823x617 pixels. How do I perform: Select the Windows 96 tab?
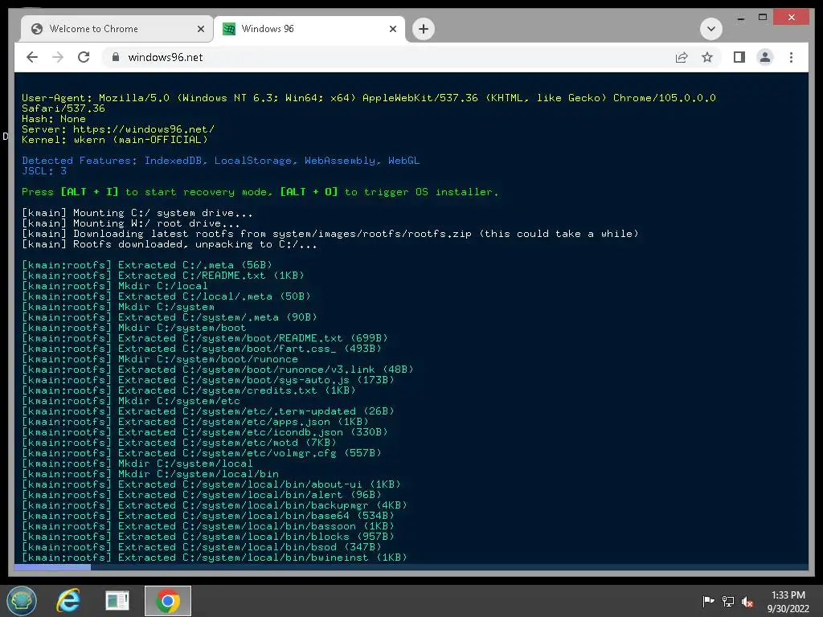pyautogui.click(x=309, y=29)
